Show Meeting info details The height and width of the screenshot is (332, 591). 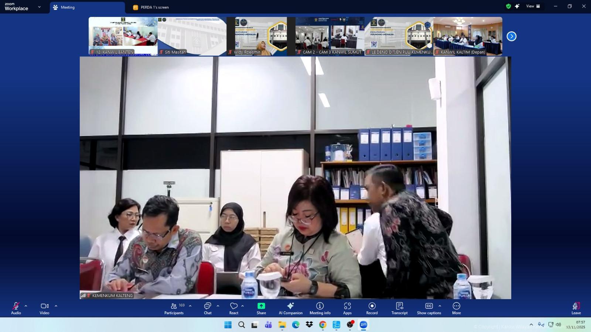click(320, 308)
